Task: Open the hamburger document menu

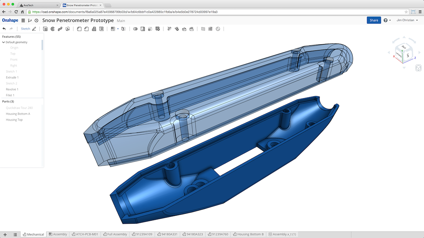Action: click(23, 20)
